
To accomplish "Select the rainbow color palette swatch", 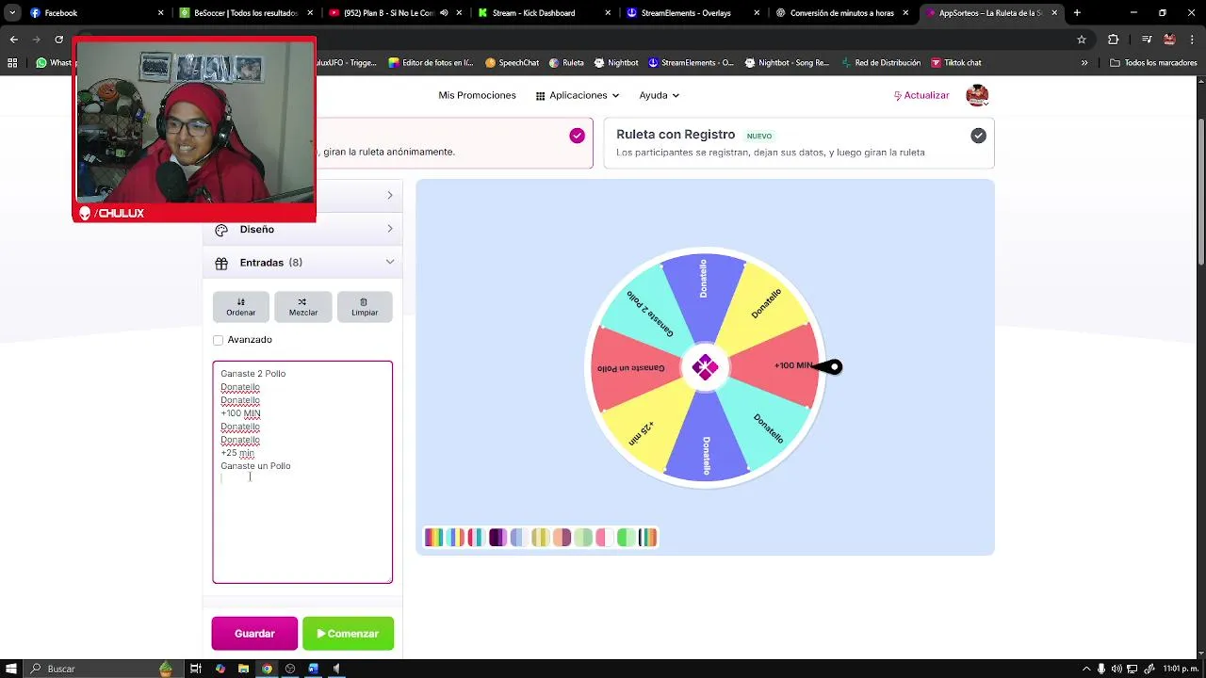I will [433, 538].
